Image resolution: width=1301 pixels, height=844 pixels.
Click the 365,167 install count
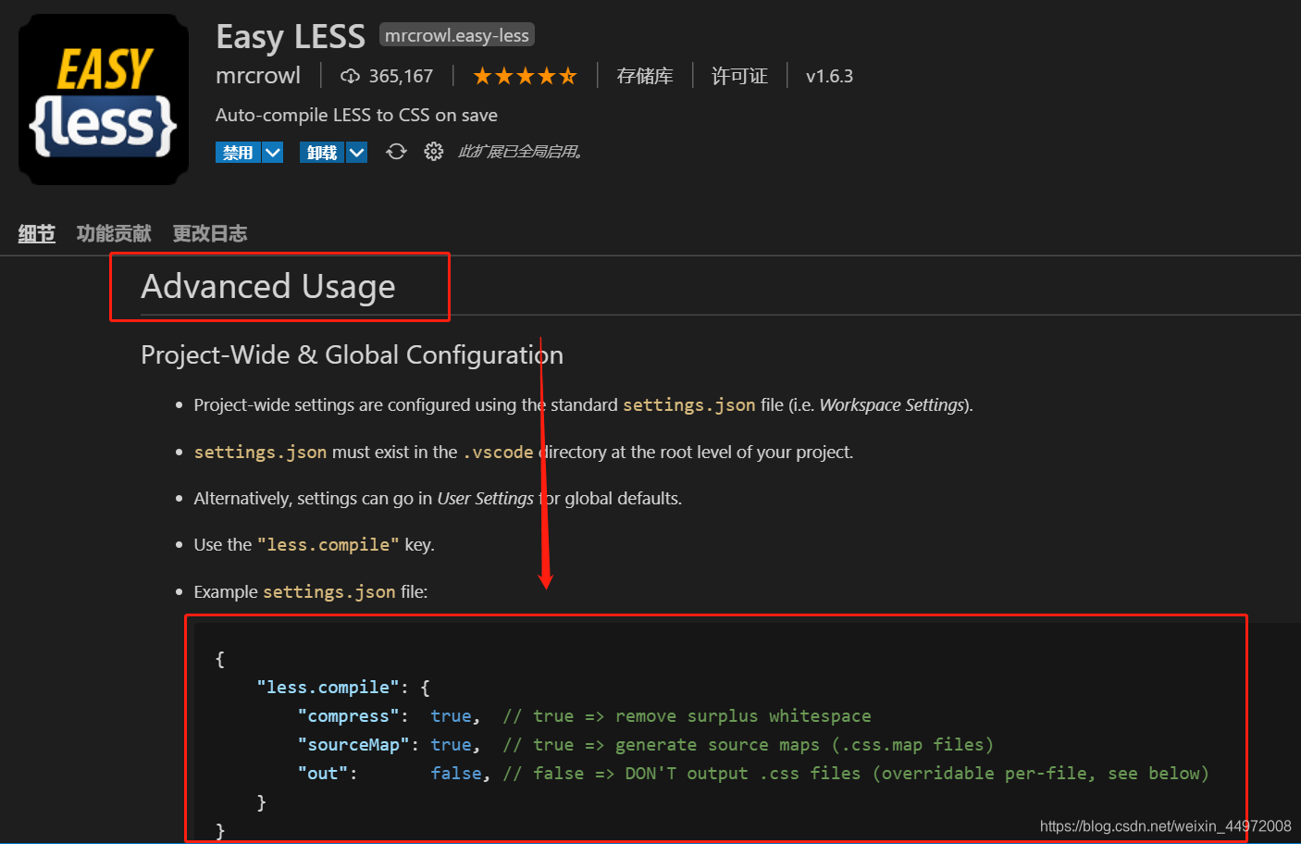click(x=401, y=76)
